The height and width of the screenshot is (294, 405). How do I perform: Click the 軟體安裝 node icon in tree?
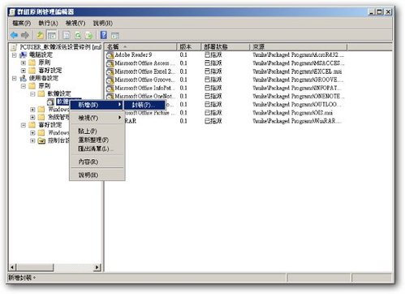(x=50, y=102)
